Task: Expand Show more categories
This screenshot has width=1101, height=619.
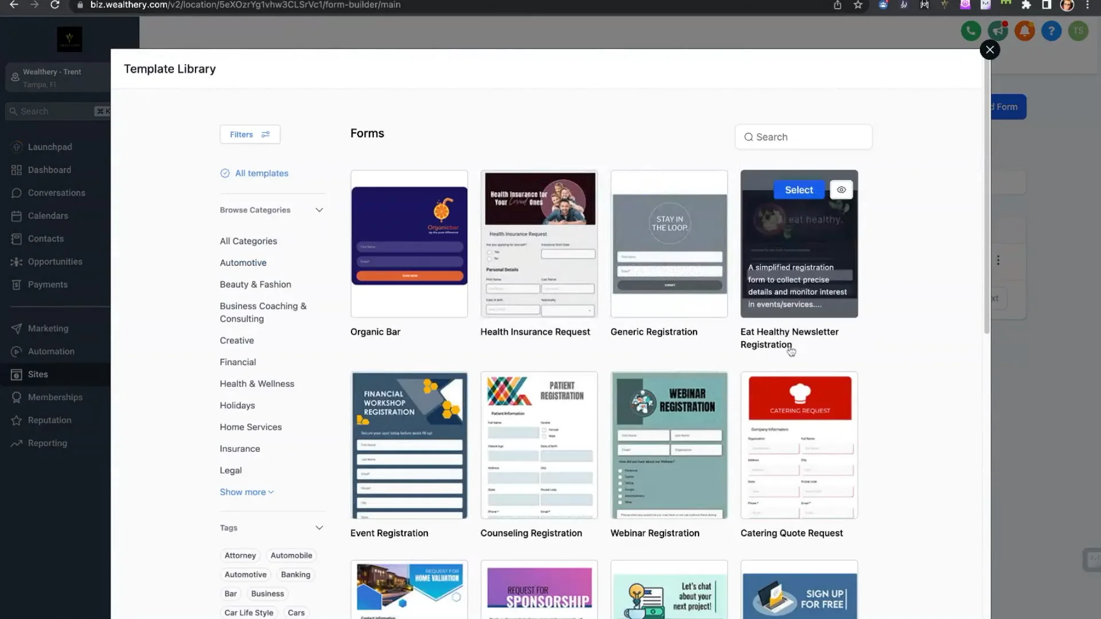Action: point(246,492)
